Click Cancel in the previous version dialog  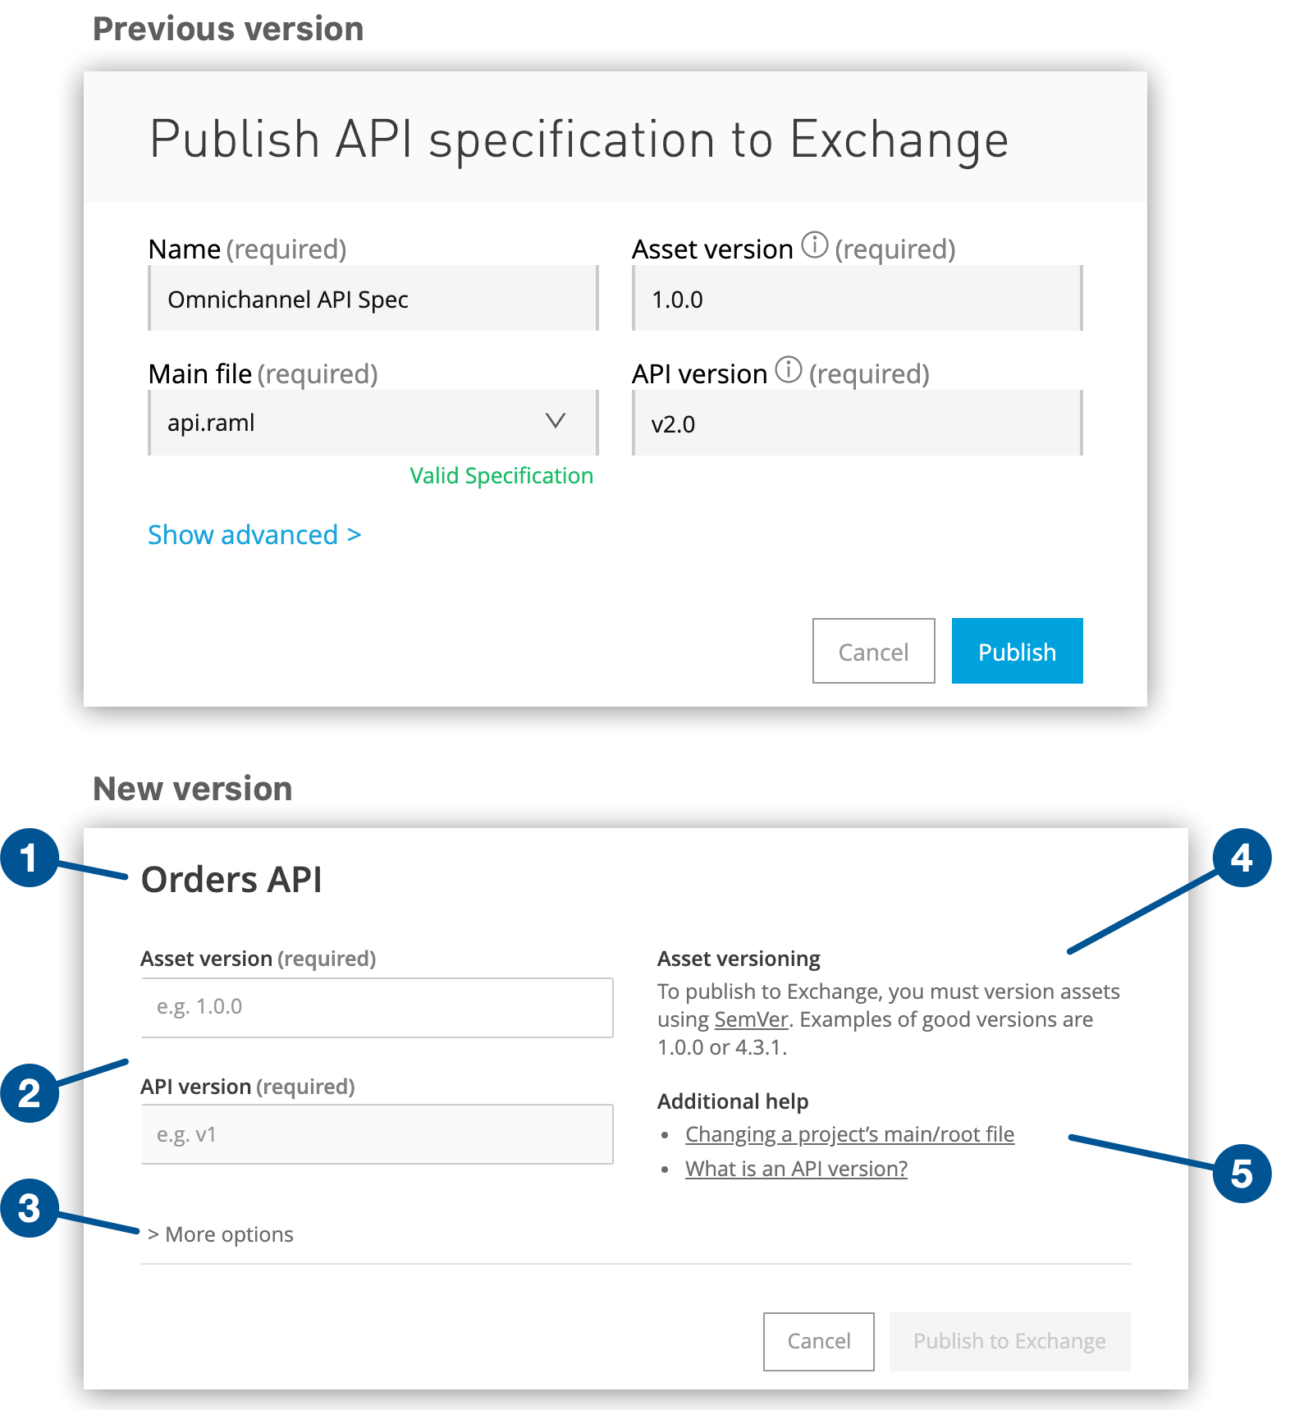[872, 651]
